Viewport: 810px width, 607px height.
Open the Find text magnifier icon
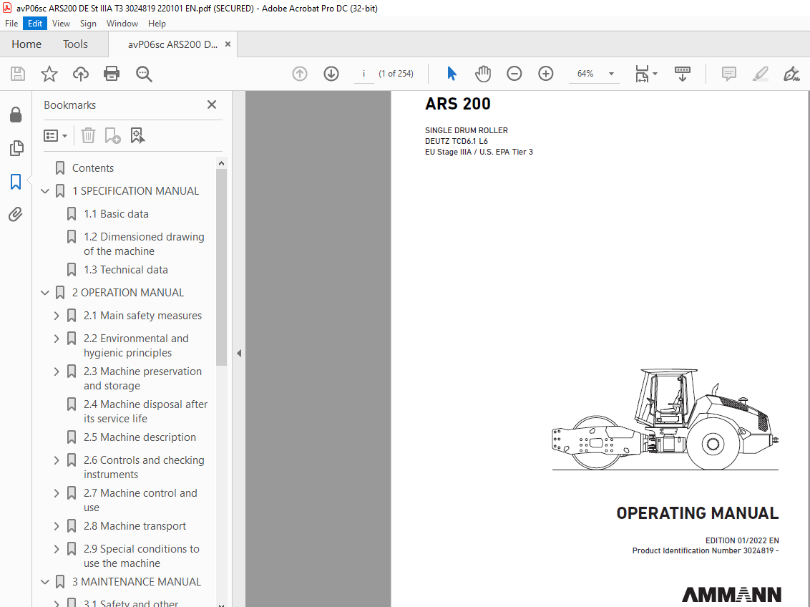click(x=144, y=74)
